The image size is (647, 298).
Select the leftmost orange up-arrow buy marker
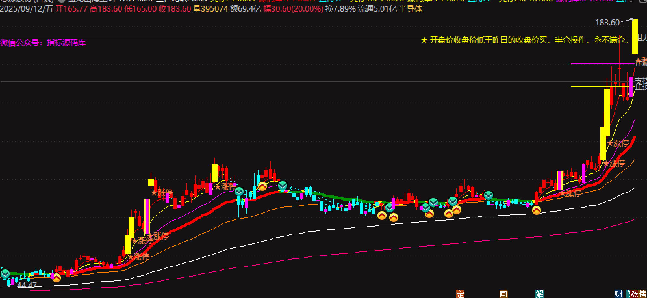pos(57,278)
